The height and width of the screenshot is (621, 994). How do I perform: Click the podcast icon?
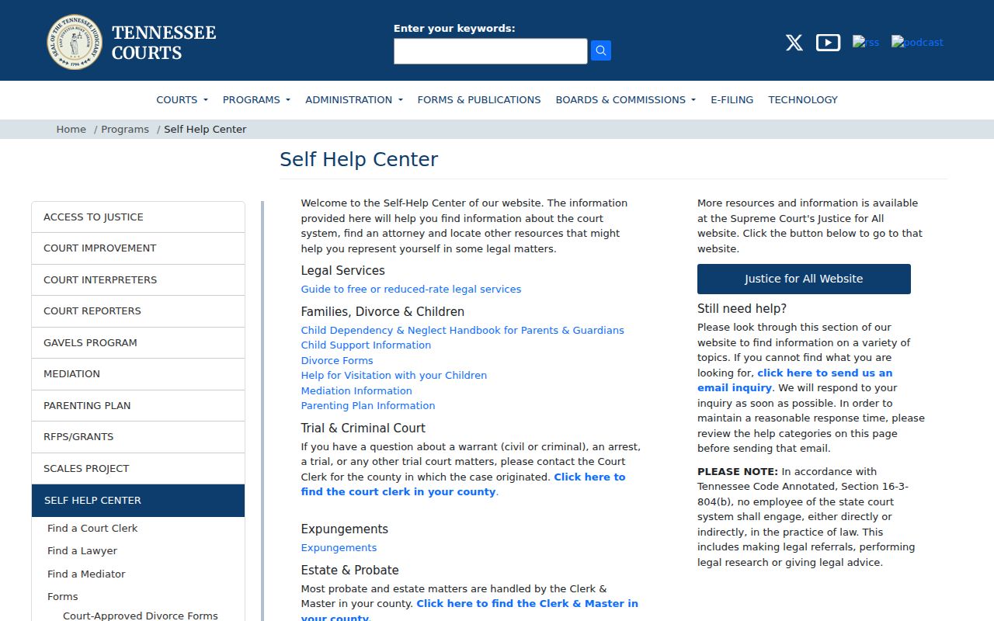click(917, 42)
